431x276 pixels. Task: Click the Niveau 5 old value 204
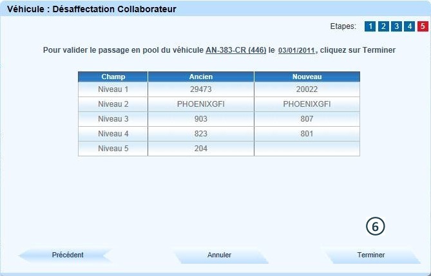(201, 149)
